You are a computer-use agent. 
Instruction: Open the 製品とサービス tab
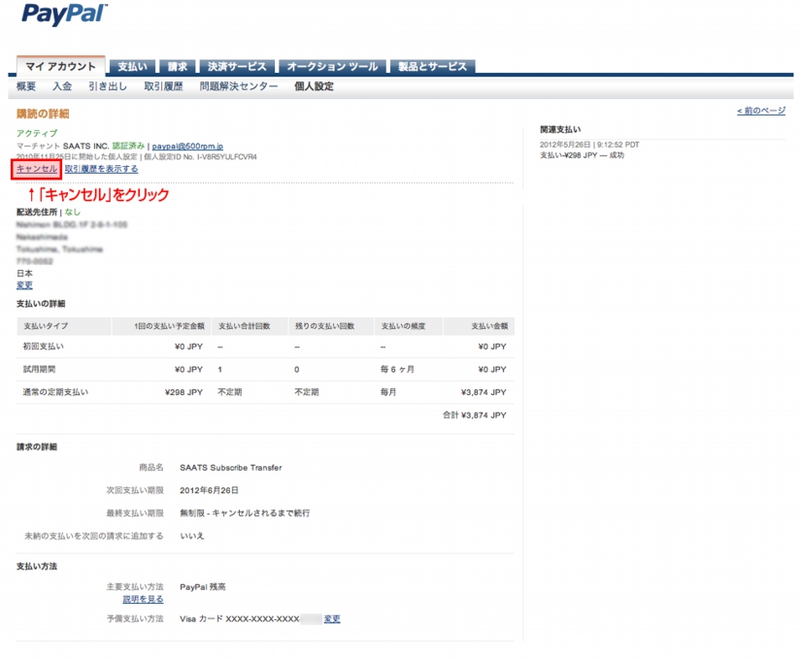pyautogui.click(x=432, y=67)
